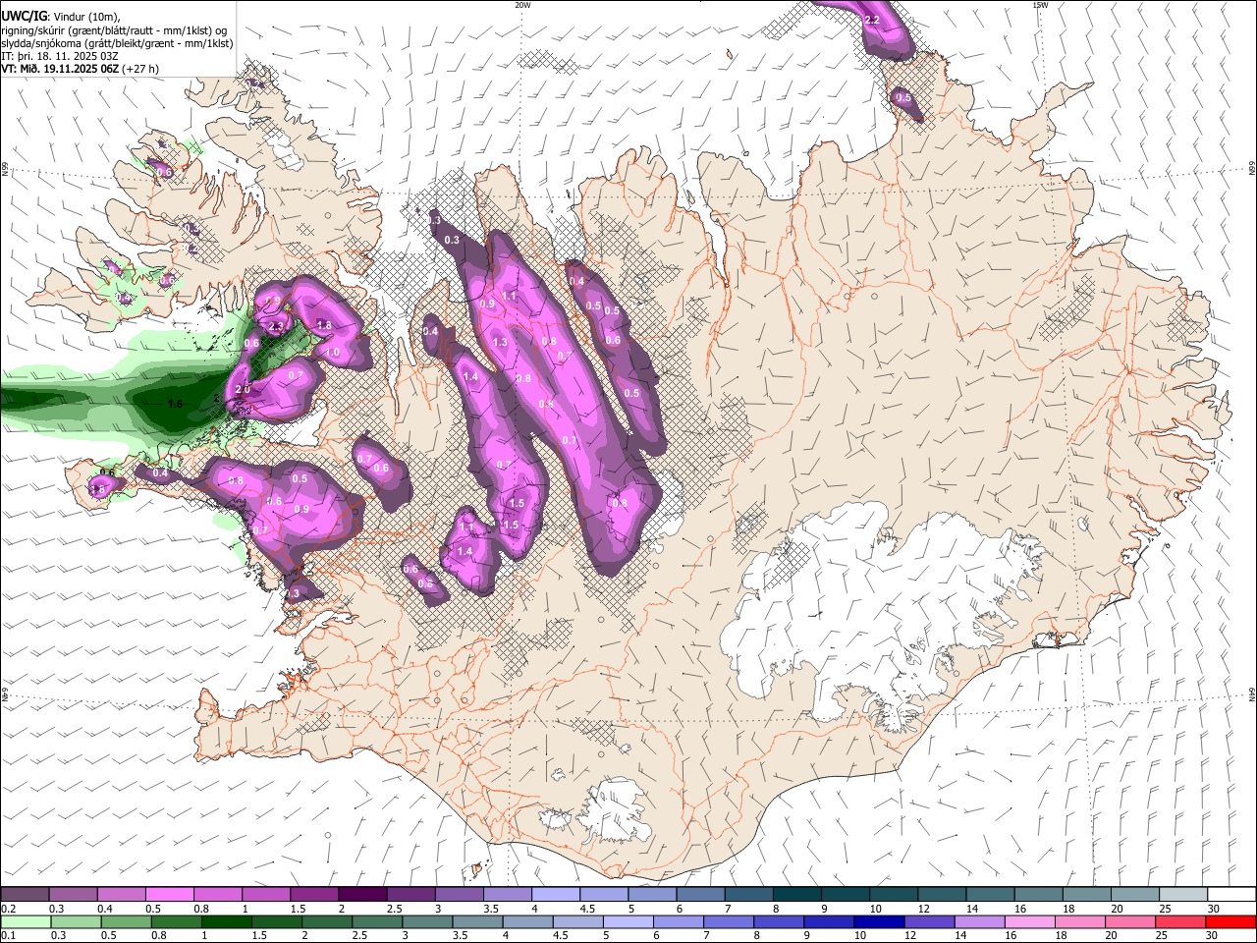Click the '30' label in upper legend row

click(x=1213, y=909)
